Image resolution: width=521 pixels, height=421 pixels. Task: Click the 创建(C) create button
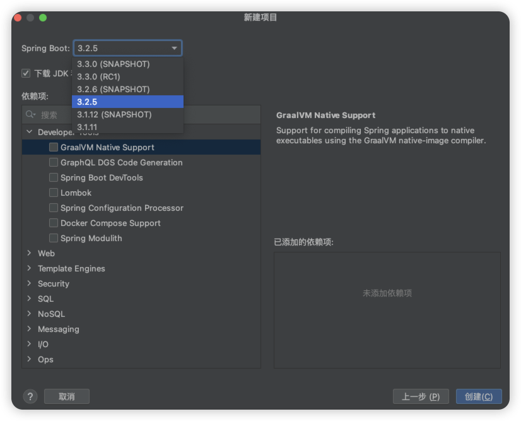pos(479,396)
